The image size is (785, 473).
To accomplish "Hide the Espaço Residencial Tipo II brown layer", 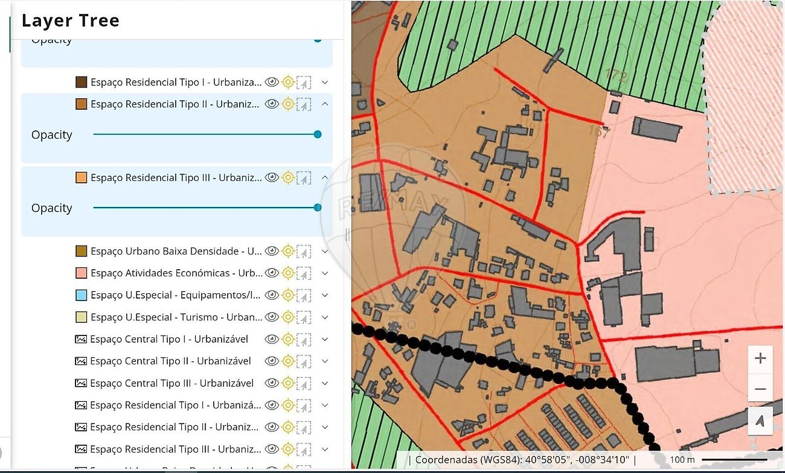I will coord(272,104).
